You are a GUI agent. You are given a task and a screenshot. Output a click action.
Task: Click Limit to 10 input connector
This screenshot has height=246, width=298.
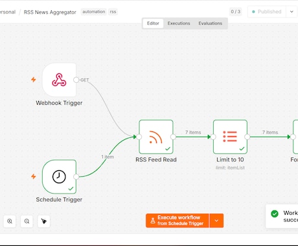pyautogui.click(x=213, y=137)
